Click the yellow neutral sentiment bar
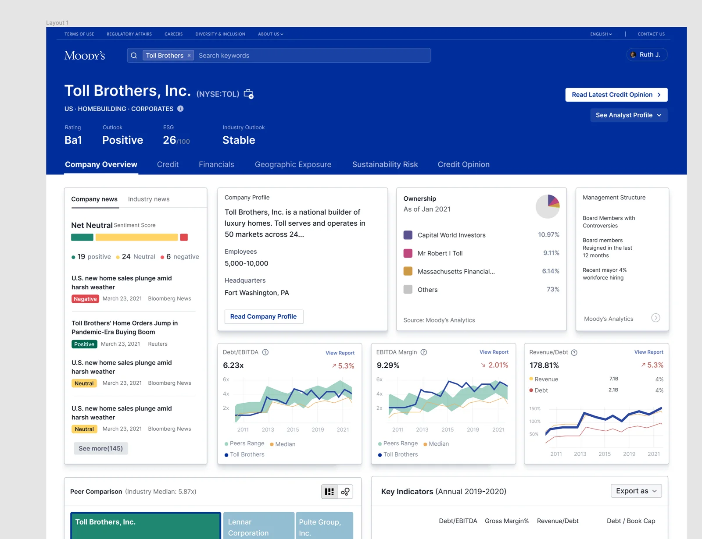 pyautogui.click(x=136, y=237)
